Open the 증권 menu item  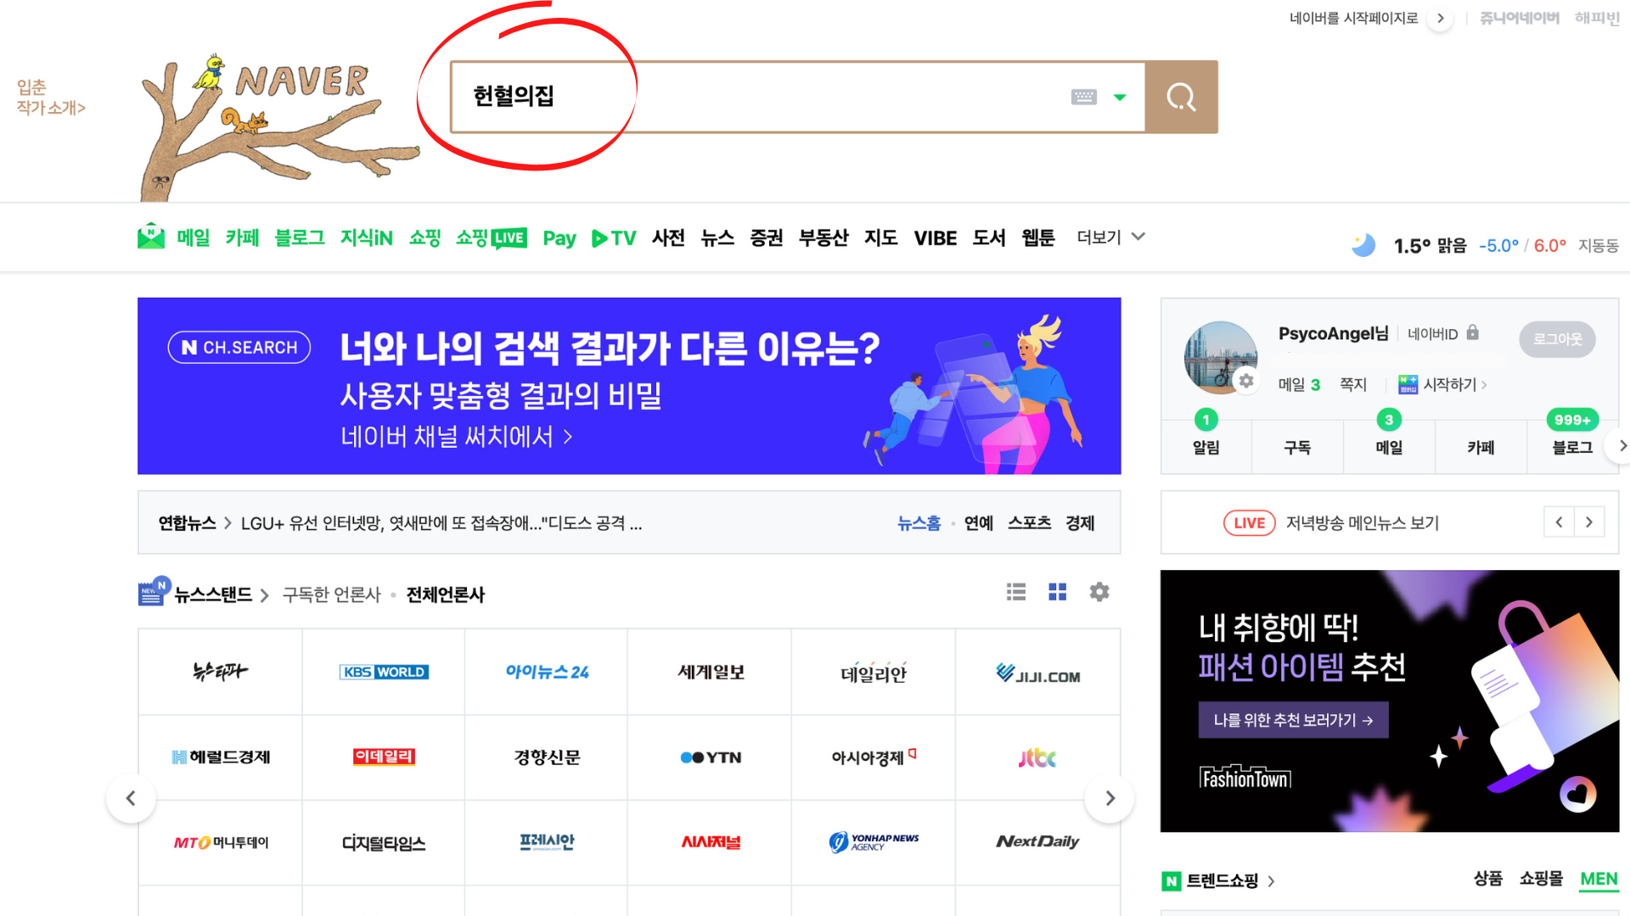(x=767, y=237)
